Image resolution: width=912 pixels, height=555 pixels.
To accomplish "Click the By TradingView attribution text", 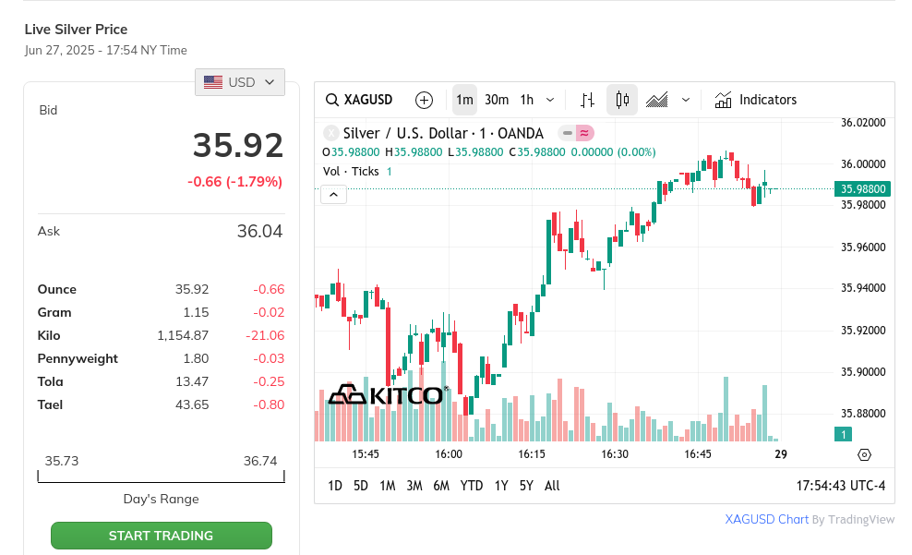I will coord(853,520).
